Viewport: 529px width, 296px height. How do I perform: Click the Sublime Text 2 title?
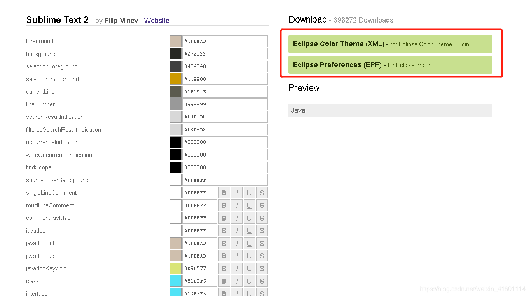coord(57,20)
